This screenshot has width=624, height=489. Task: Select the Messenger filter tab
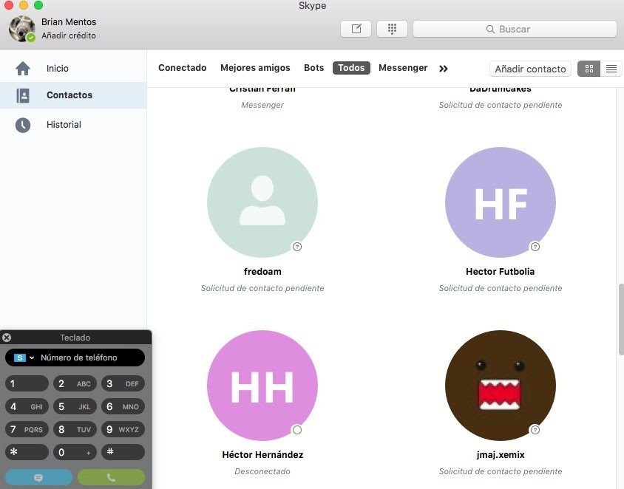coord(403,68)
